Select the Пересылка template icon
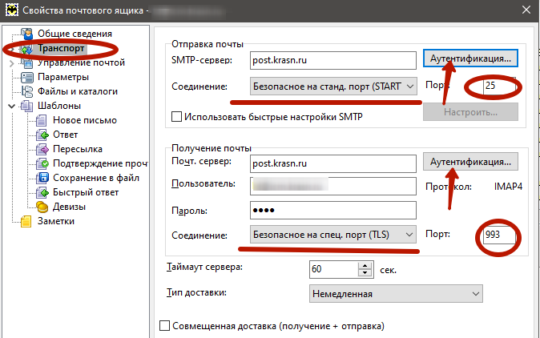This screenshot has width=540, height=338. click(42, 149)
